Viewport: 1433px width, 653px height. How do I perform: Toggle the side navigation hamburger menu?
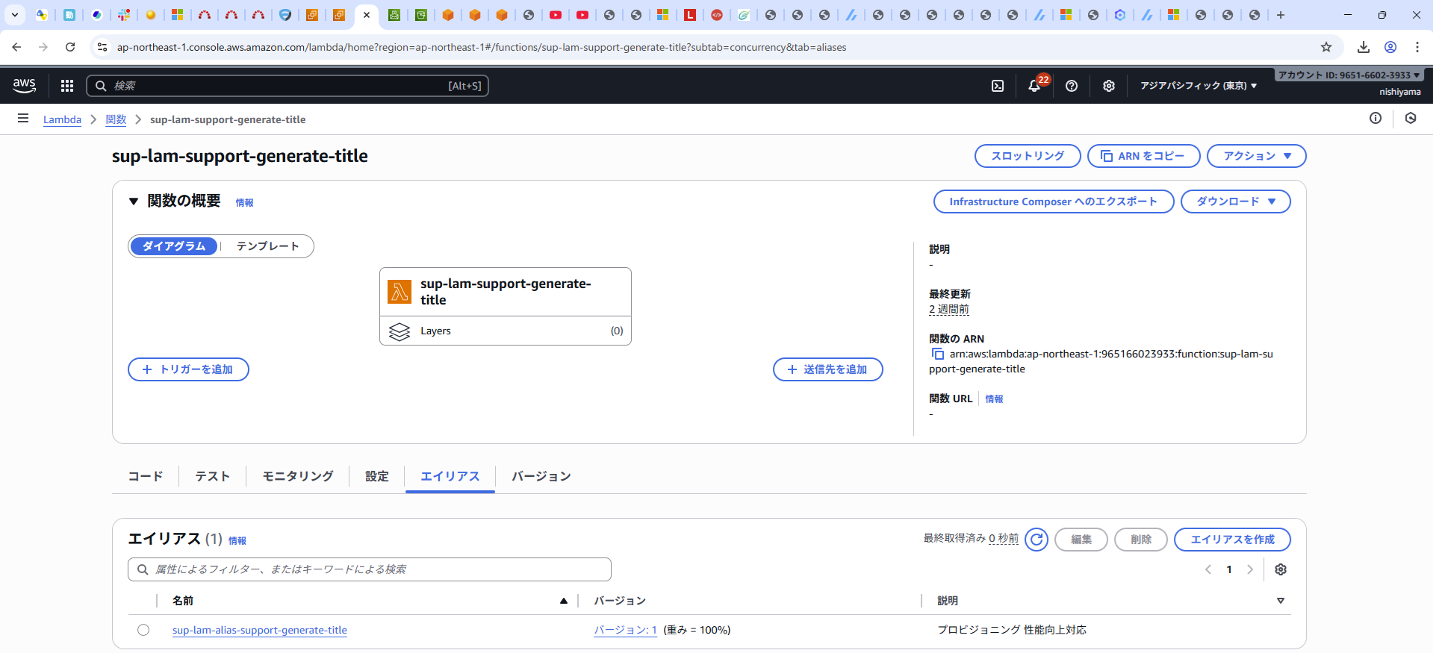pos(23,119)
